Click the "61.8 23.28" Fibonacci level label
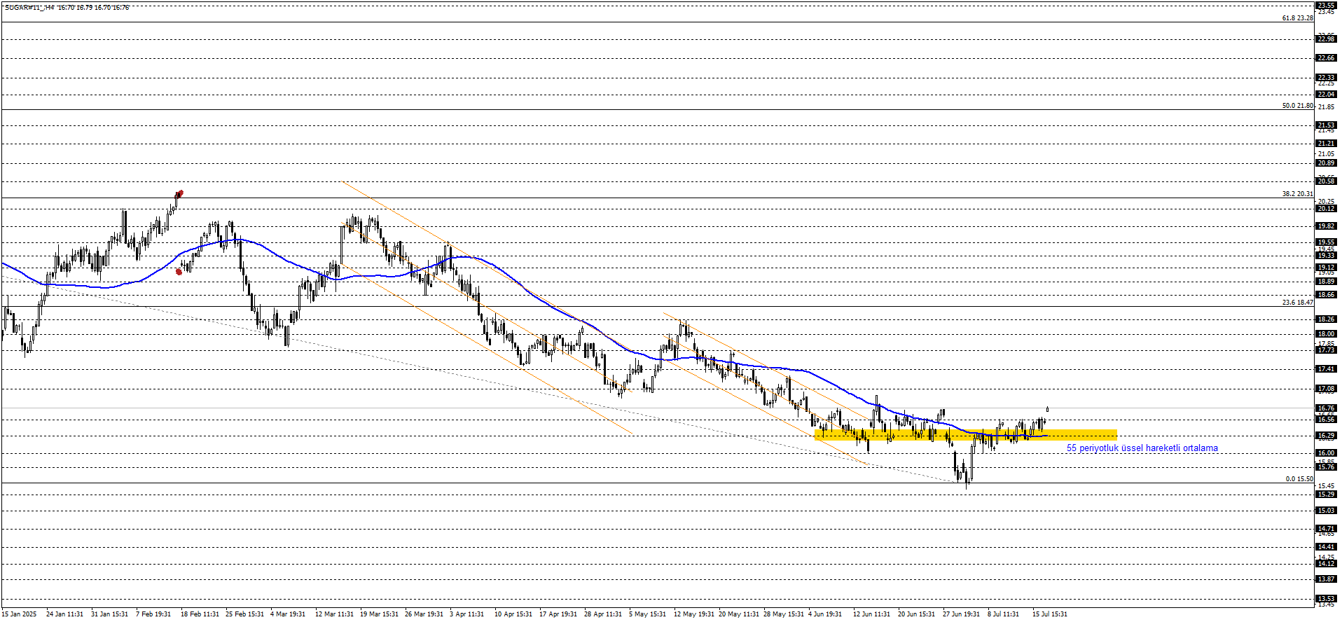The width and height of the screenshot is (1342, 622). 1297,18
